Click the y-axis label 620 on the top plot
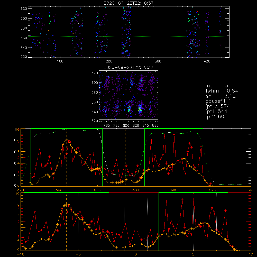The height and width of the screenshot is (257, 257). pos(24,8)
